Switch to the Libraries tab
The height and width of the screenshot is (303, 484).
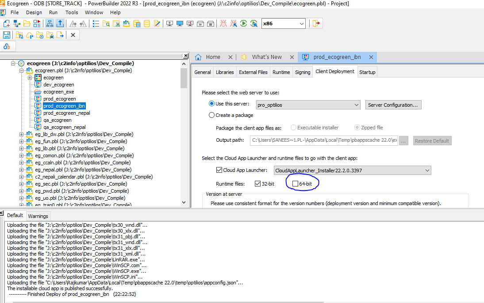point(225,72)
